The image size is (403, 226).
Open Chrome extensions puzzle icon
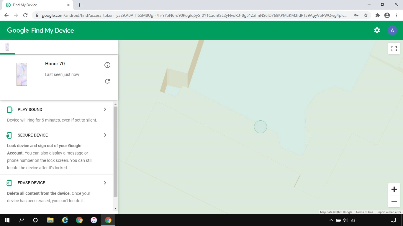[x=377, y=15]
